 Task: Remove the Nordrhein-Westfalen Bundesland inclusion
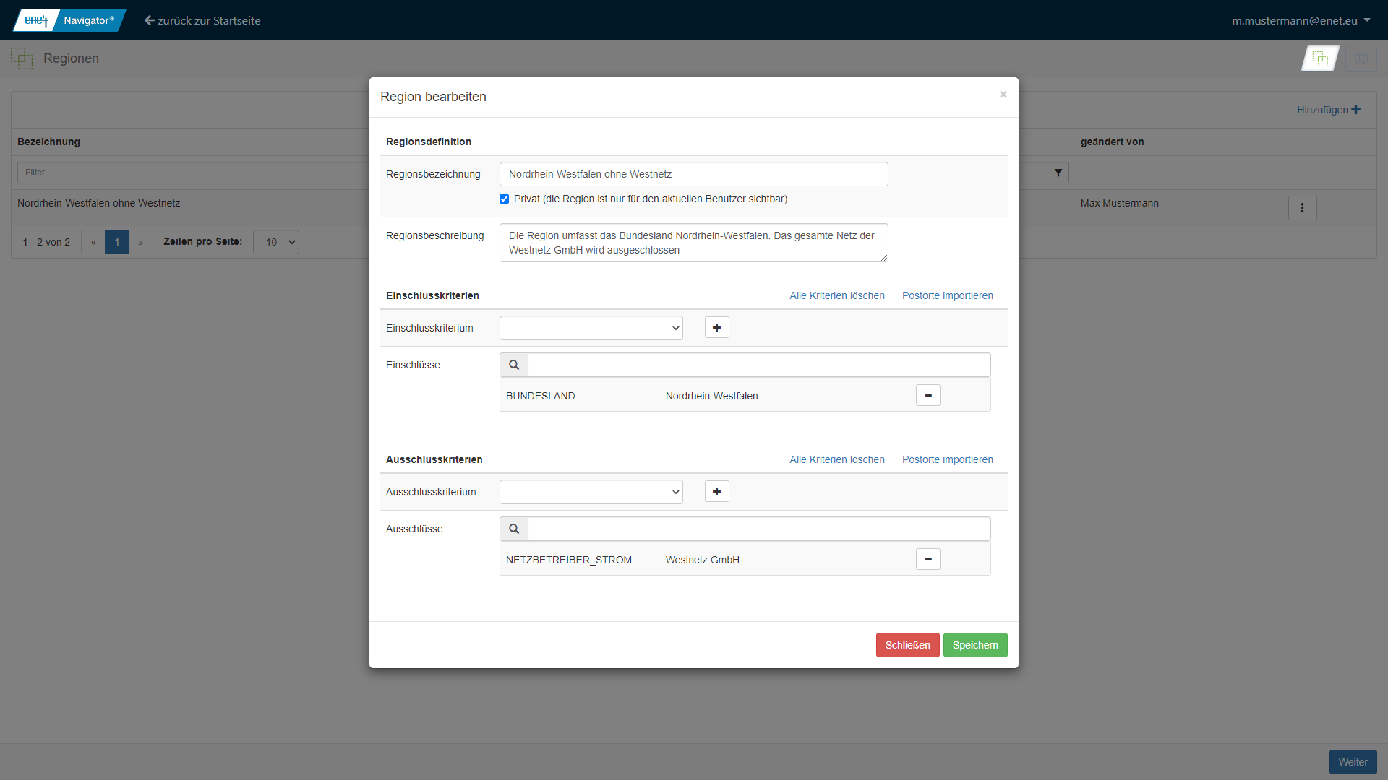[x=928, y=396]
